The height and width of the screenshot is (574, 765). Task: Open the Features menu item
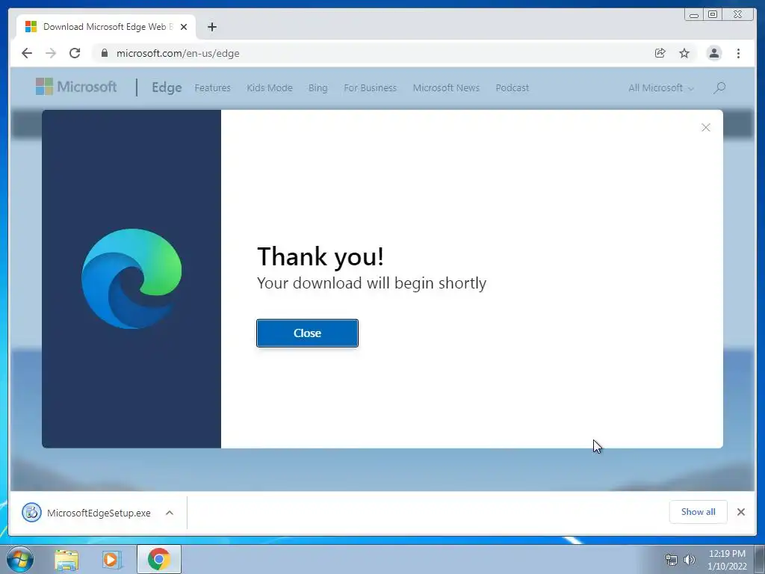coord(212,88)
